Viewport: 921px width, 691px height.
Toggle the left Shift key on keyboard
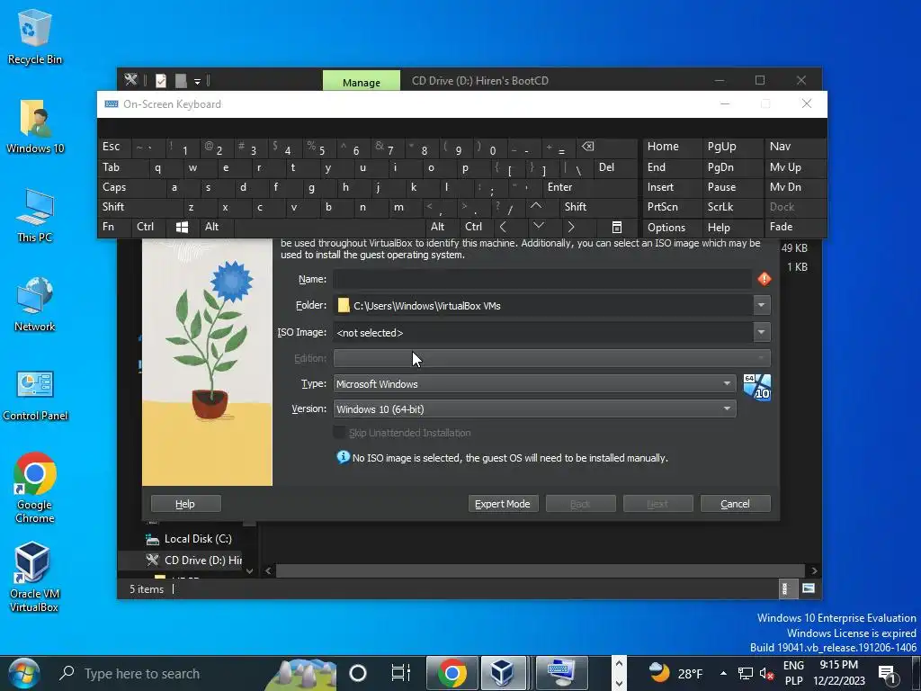point(139,207)
